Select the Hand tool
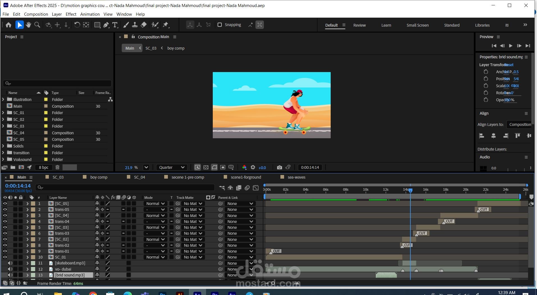 [x=28, y=25]
